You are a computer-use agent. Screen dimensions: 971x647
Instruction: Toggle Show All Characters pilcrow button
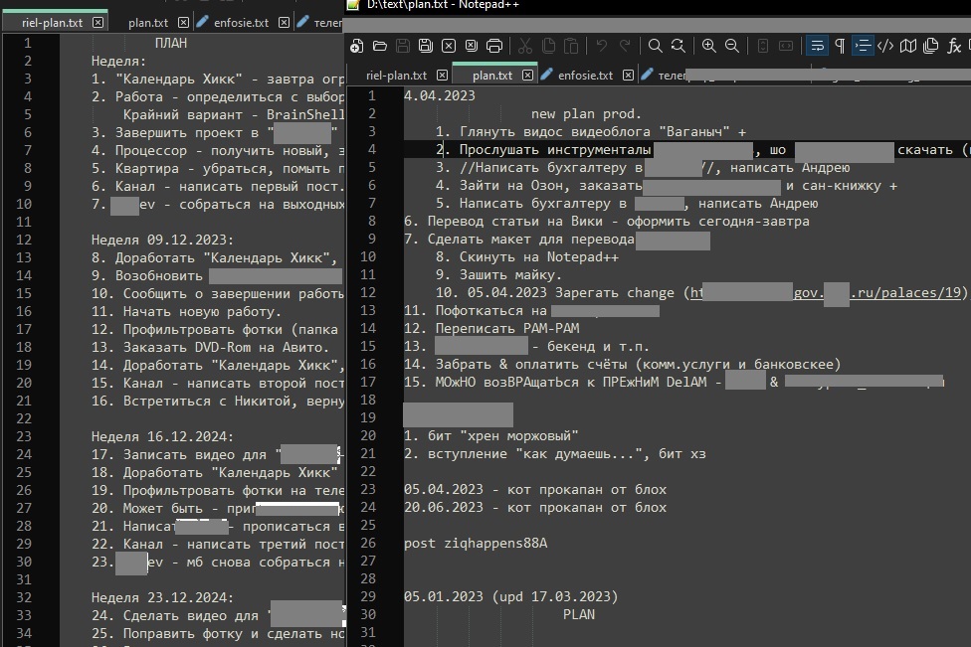[x=840, y=46]
